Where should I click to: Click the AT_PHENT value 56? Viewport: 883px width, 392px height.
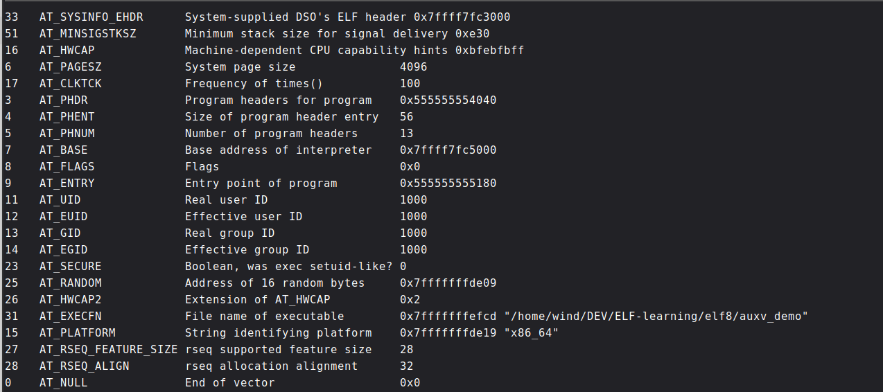406,116
